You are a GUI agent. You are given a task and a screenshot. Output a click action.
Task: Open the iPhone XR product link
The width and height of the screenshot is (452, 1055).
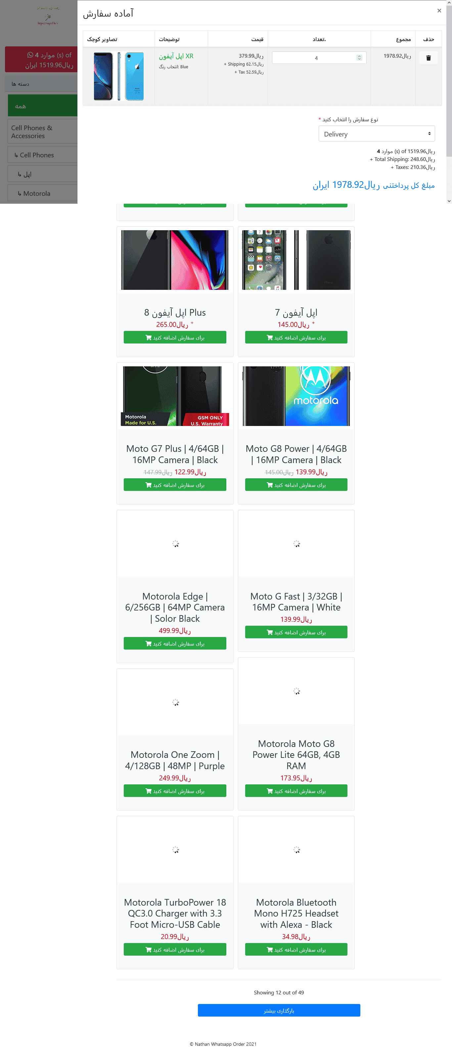tap(176, 56)
